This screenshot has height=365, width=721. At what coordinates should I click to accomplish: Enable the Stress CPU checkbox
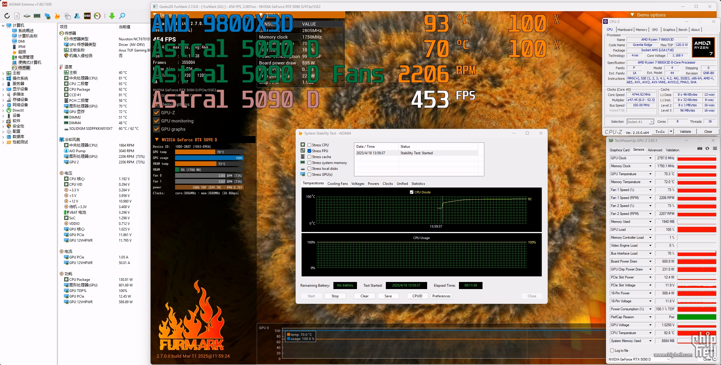pyautogui.click(x=310, y=145)
